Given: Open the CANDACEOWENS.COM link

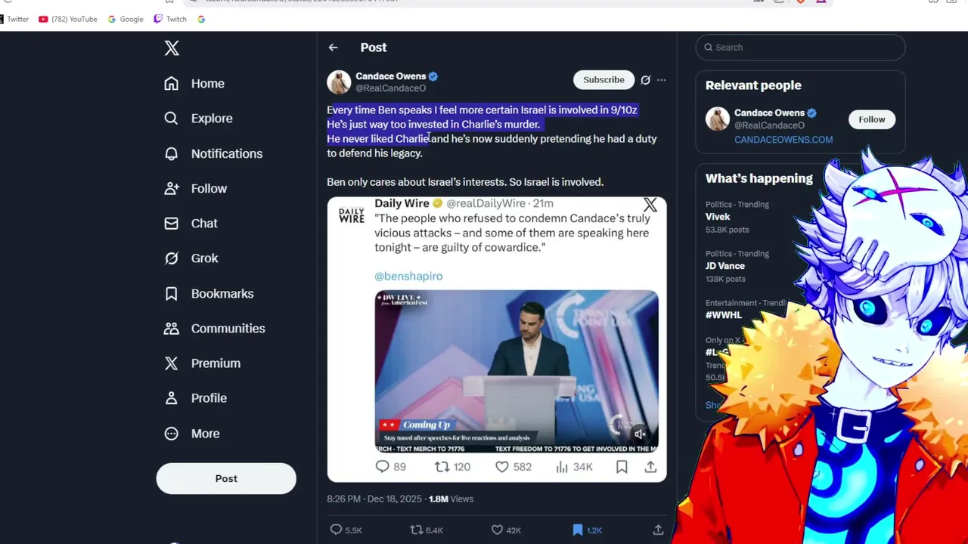Looking at the screenshot, I should 783,140.
